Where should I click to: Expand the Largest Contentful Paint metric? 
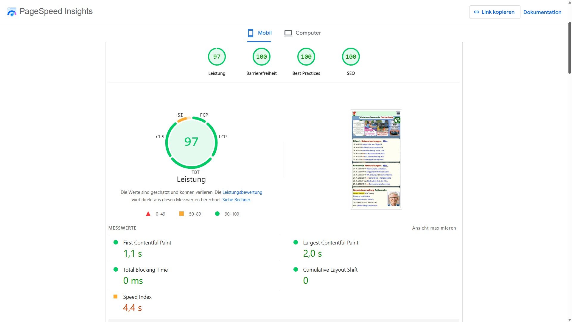[330, 243]
